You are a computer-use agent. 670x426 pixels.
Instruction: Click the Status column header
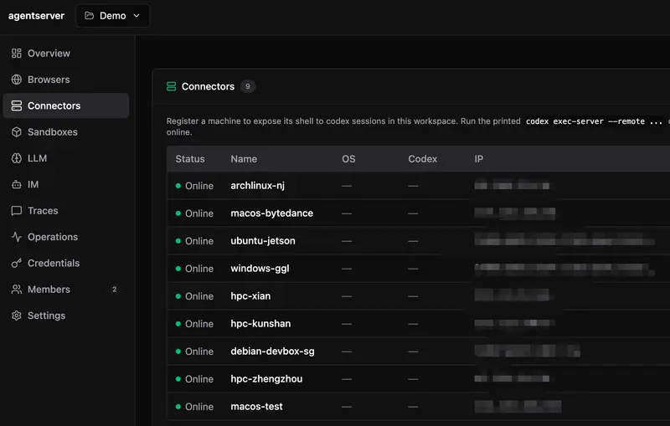coord(190,159)
